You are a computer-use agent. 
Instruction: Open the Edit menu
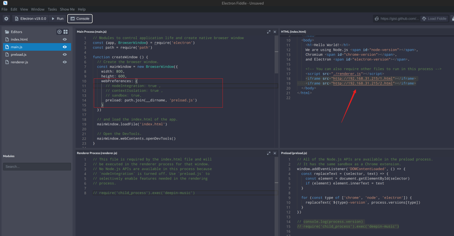point(14,9)
